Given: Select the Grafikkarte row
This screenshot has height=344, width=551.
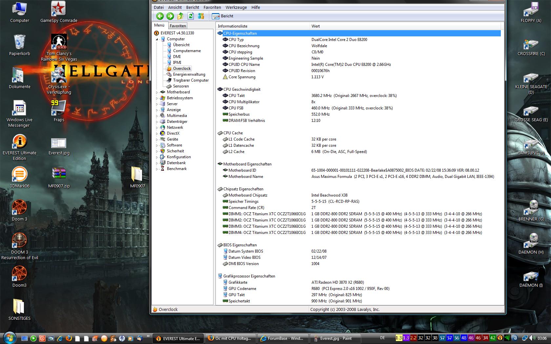Looking at the screenshot, I should coord(358,282).
